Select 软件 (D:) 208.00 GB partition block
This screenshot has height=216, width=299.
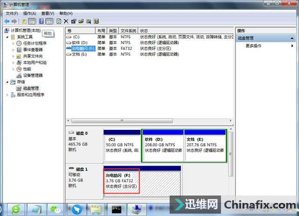tap(163, 146)
